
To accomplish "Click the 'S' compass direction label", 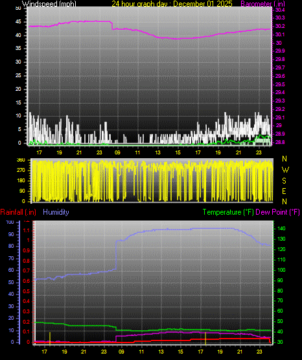I will 284,181.
